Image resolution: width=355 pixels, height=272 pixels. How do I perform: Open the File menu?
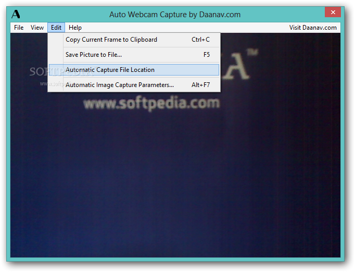coord(19,28)
